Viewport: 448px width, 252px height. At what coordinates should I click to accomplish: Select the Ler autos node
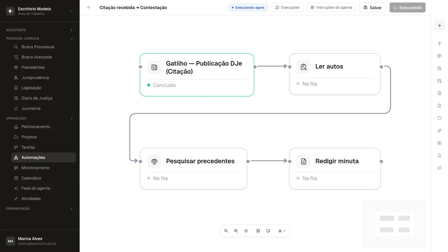click(335, 74)
